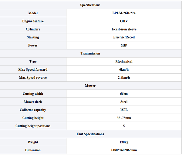
Task: Click the Starting row label
Action: [33, 37]
